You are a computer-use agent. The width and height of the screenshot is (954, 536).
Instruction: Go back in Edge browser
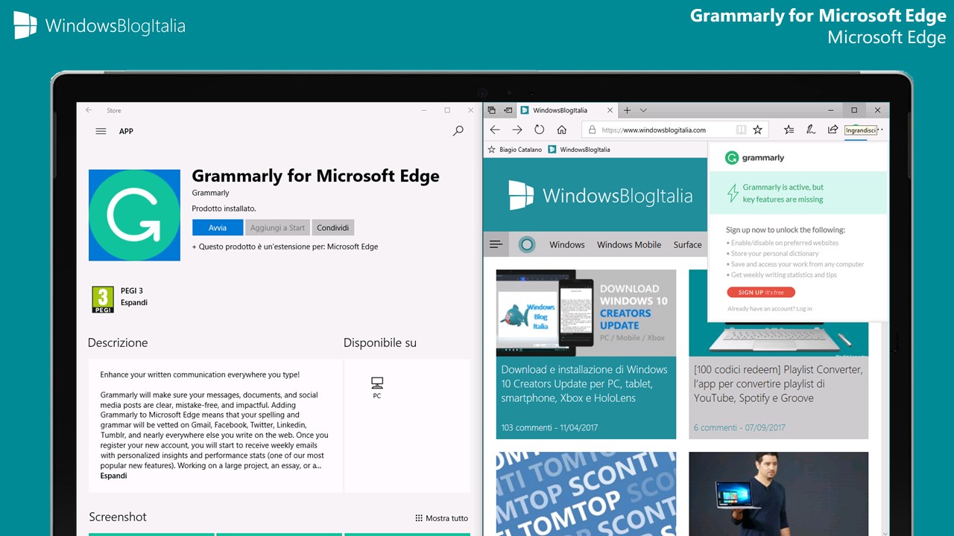(x=495, y=130)
